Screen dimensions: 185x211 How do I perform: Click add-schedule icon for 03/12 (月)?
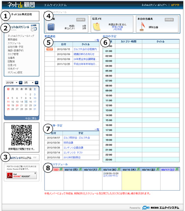coord(80,169)
